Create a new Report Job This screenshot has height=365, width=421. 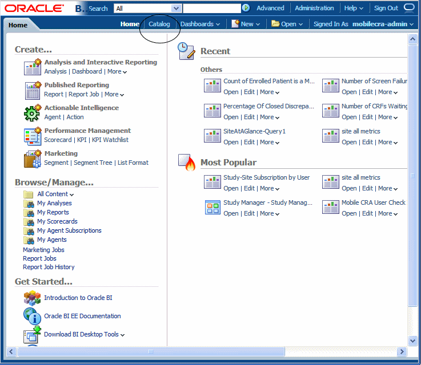(84, 94)
